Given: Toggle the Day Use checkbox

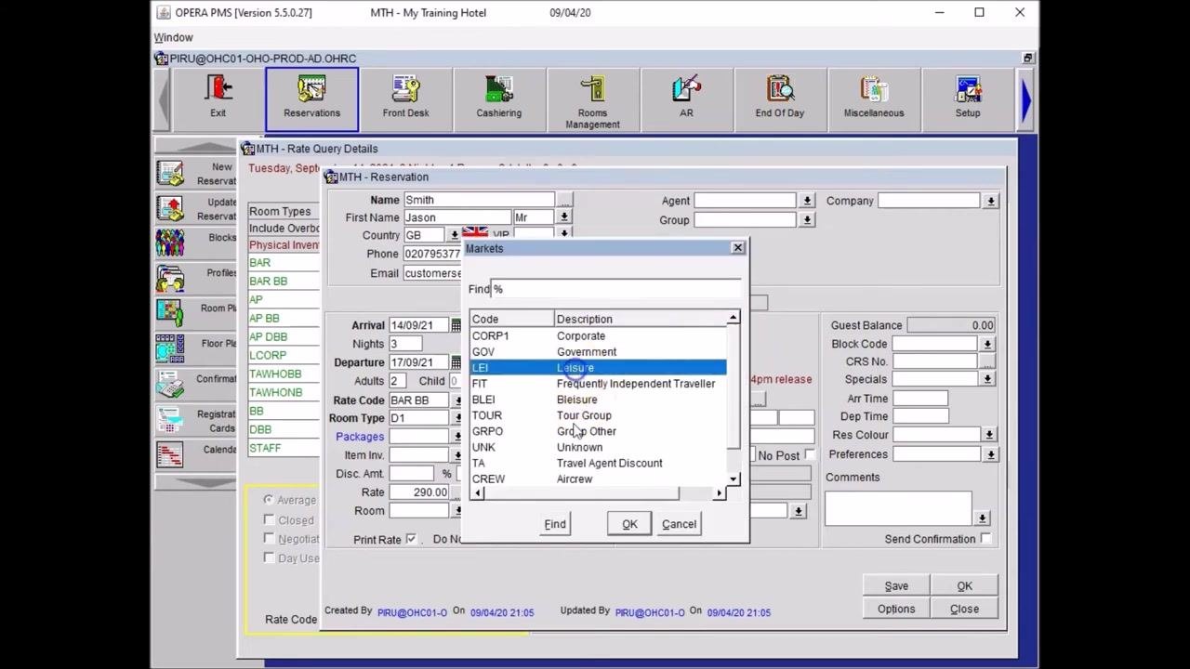Looking at the screenshot, I should point(269,557).
